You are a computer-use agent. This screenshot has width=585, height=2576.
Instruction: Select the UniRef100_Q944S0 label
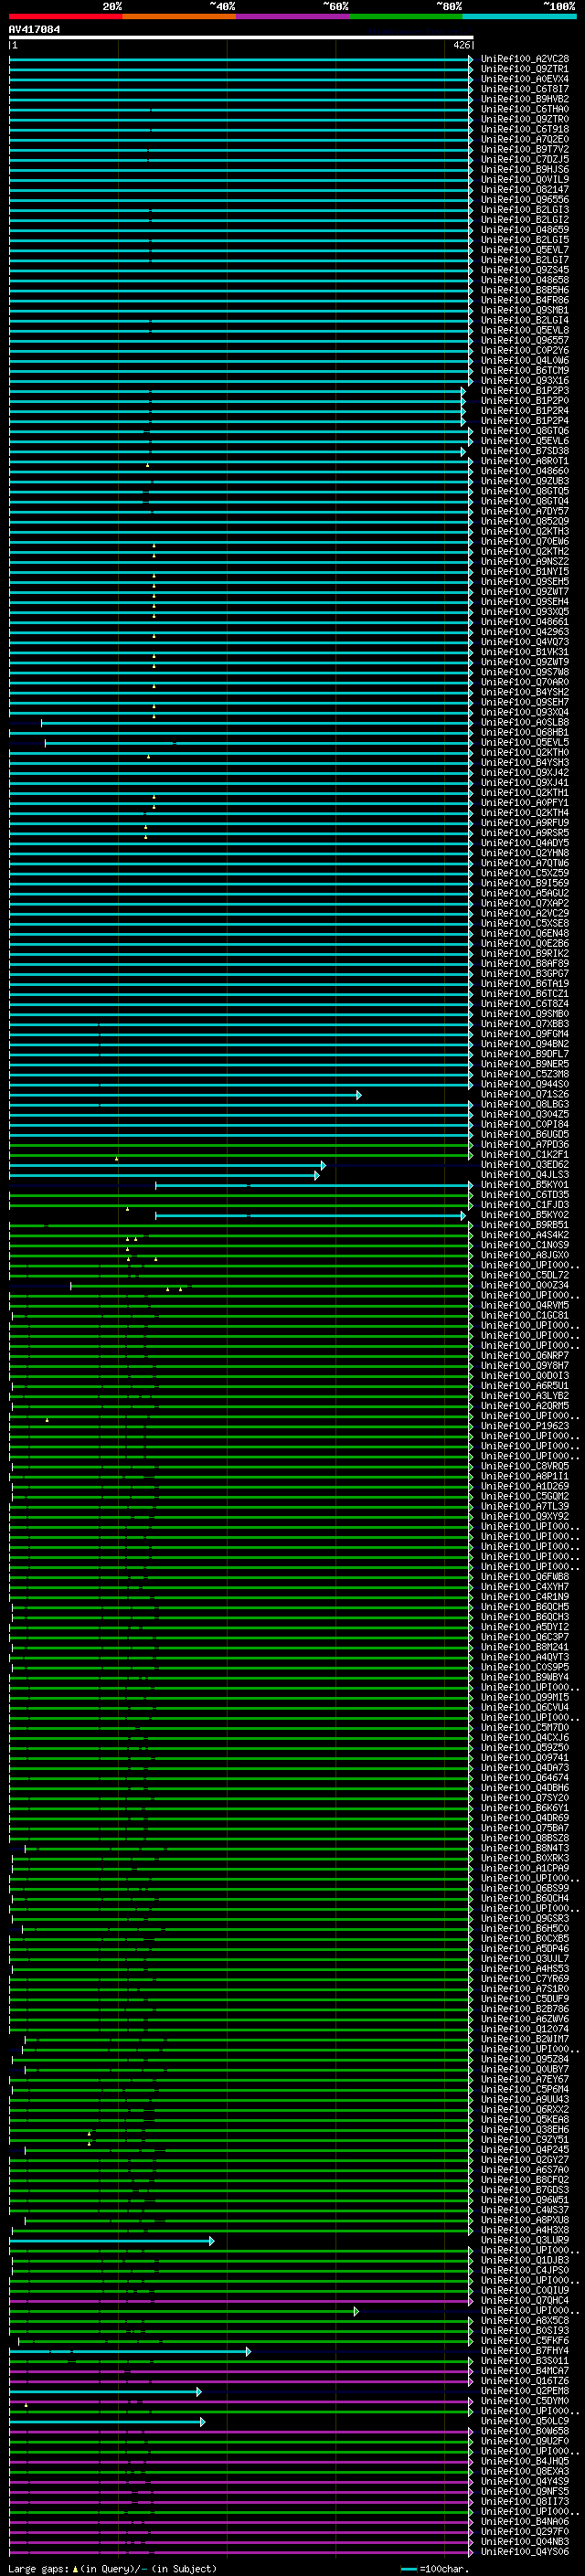(524, 1085)
